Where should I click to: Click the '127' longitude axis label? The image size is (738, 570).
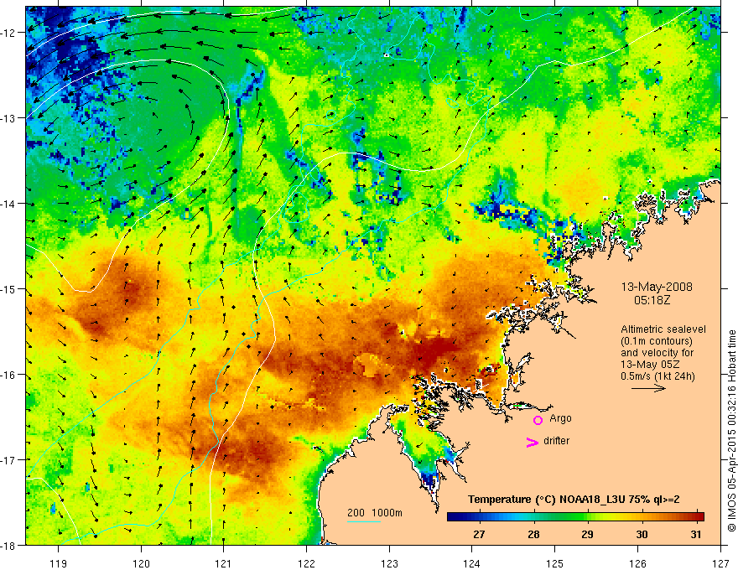[720, 563]
